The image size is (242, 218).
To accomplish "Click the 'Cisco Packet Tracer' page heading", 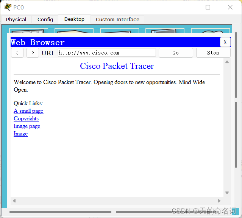I will click(x=117, y=66).
